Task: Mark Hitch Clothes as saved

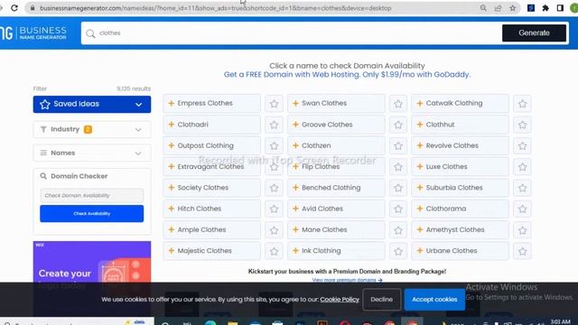Action: 274,209
